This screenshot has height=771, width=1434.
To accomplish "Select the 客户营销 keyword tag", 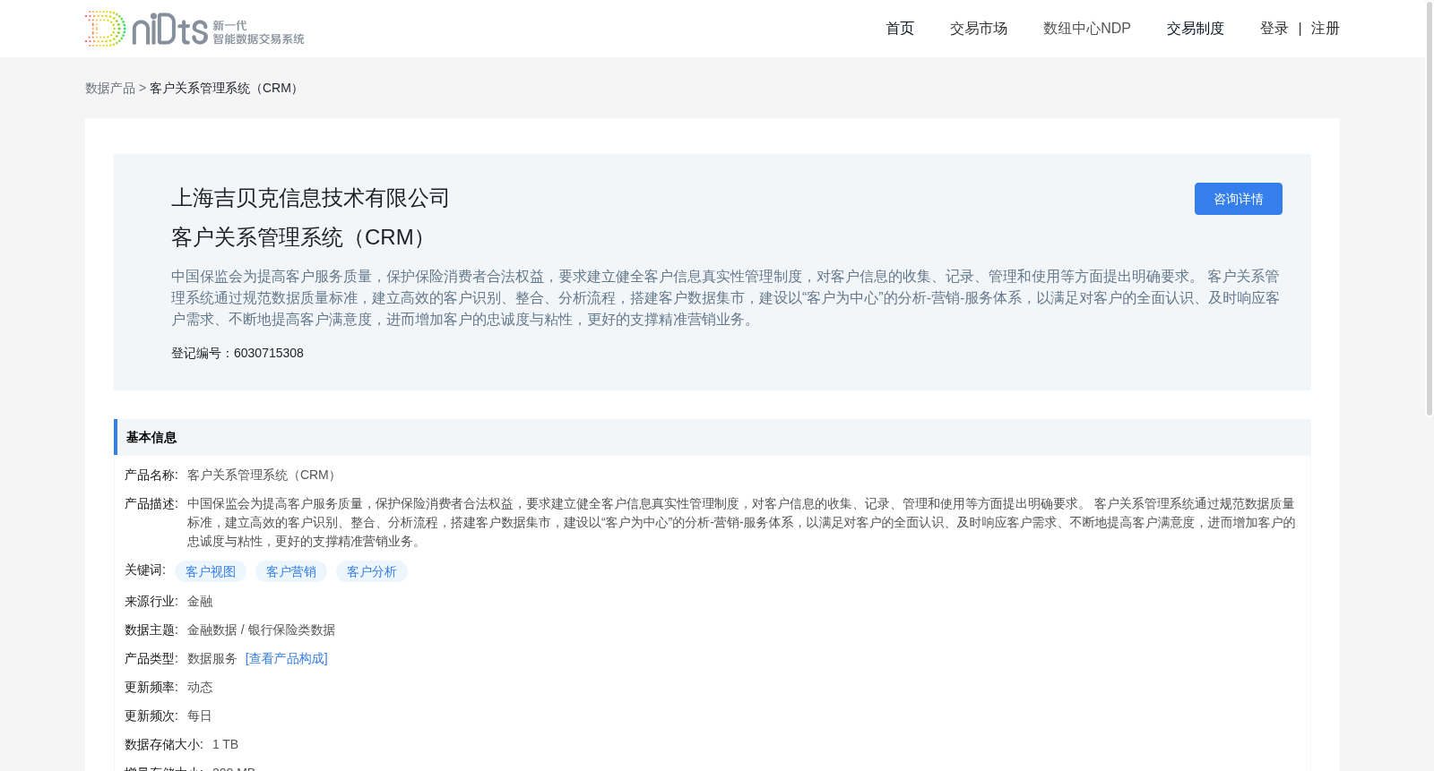I will pos(291,571).
